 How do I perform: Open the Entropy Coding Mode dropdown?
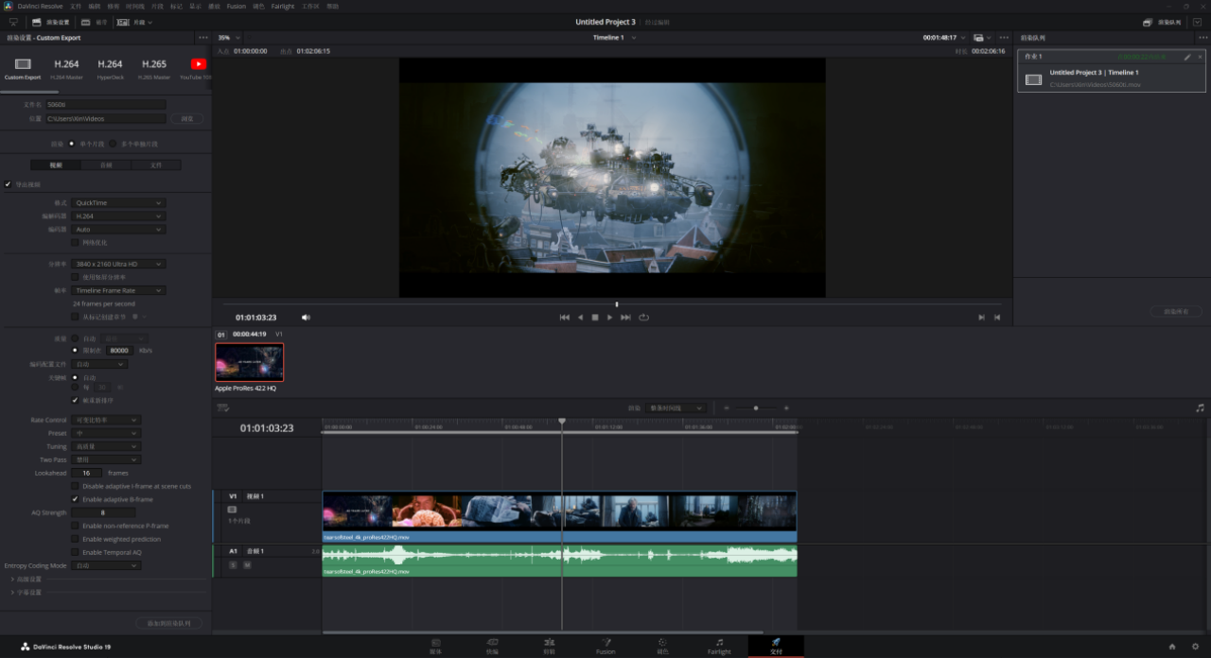coord(106,565)
